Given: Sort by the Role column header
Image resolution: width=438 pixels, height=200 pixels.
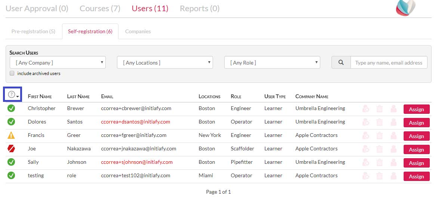Looking at the screenshot, I should [236, 97].
